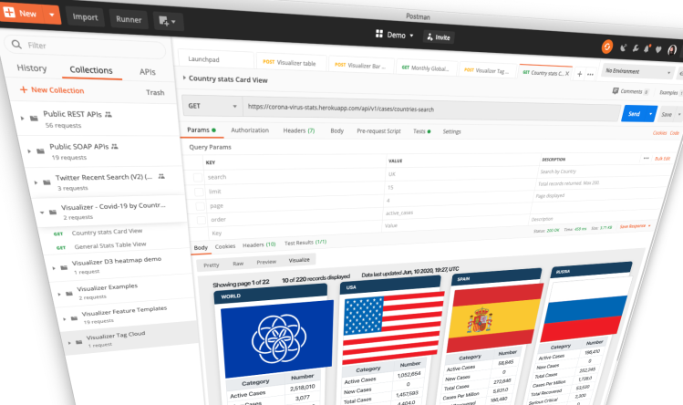Expand Visualizer D3 heatmap demo collection
Viewport: 683px width, 405px height.
54,268
